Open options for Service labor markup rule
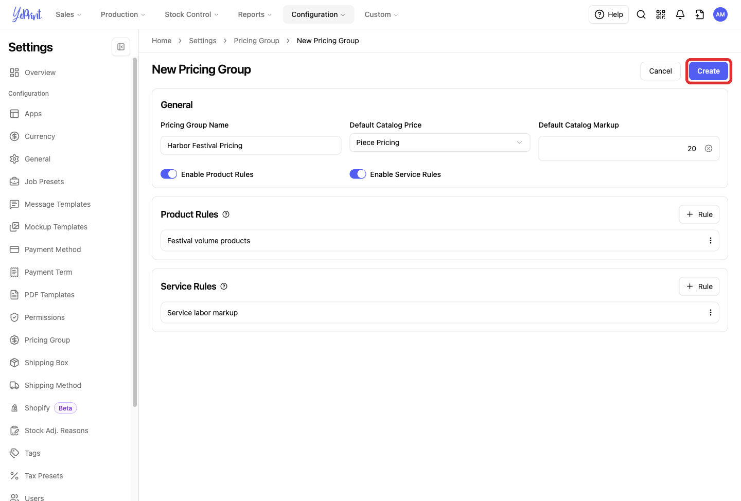Image resolution: width=741 pixels, height=501 pixels. coord(711,313)
